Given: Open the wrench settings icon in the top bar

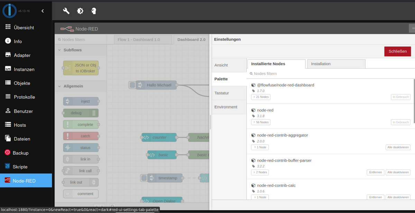Looking at the screenshot, I should pos(66,11).
